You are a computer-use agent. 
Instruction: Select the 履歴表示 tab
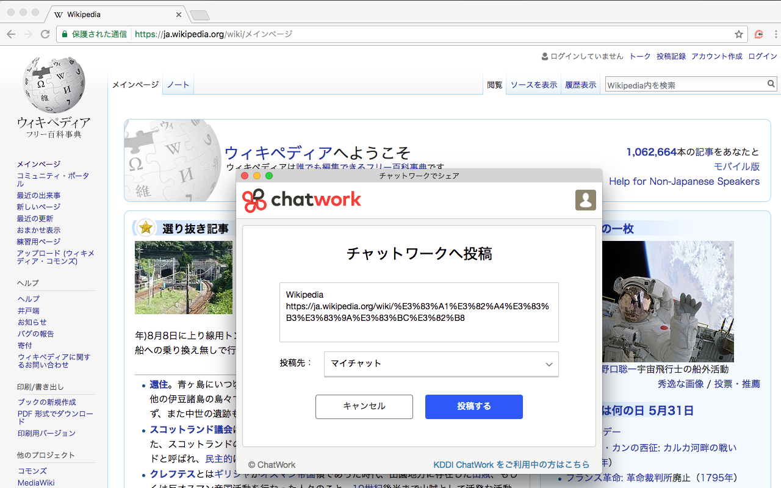581,85
